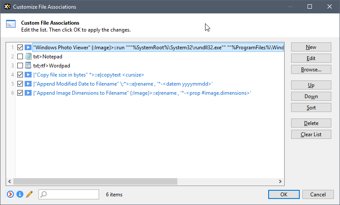Click the pencil edit icon
340x205 pixels.
pyautogui.click(x=29, y=194)
